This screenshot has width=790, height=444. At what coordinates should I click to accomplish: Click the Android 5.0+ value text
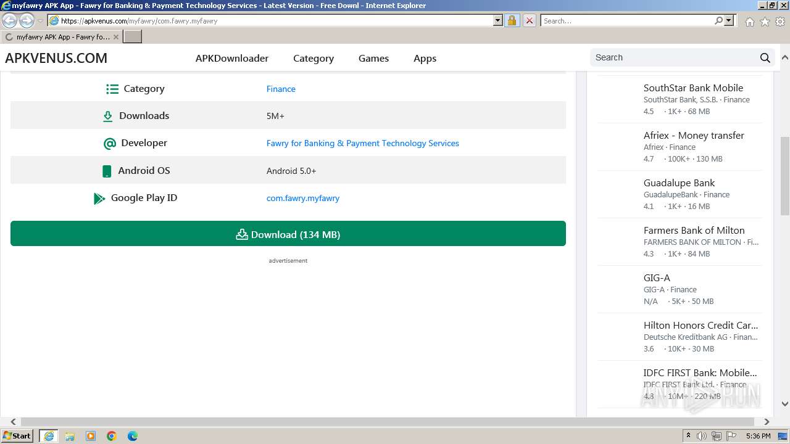pyautogui.click(x=291, y=171)
